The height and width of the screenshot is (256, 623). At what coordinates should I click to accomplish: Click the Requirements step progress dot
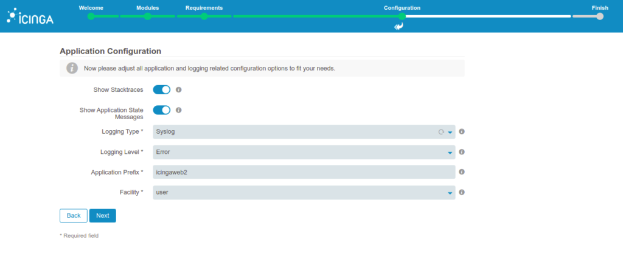pos(204,16)
